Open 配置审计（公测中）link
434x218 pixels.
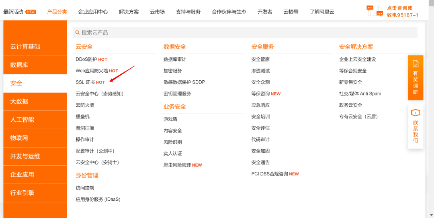[95, 151]
